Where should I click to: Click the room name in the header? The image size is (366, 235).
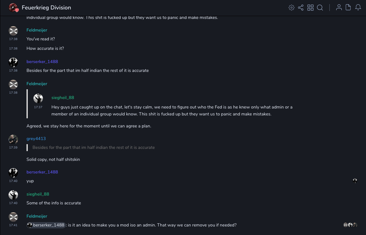pyautogui.click(x=46, y=8)
